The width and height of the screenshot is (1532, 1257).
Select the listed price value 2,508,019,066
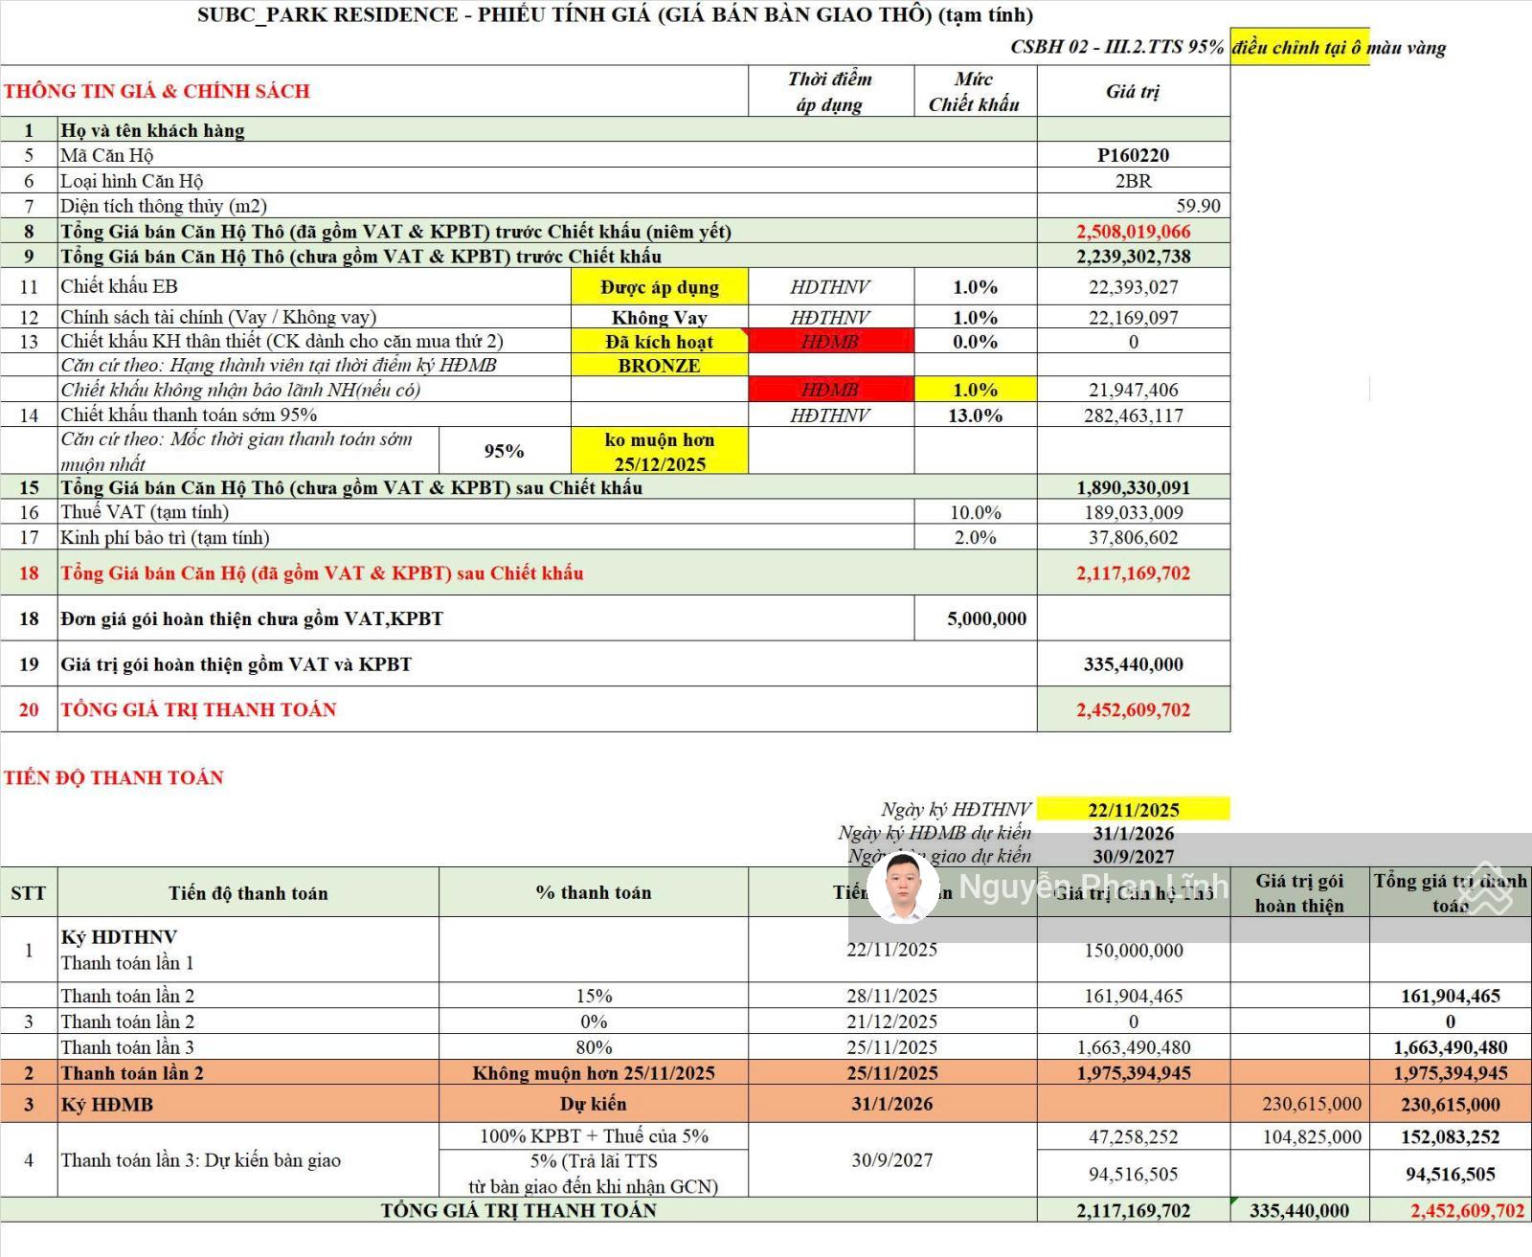[1133, 232]
